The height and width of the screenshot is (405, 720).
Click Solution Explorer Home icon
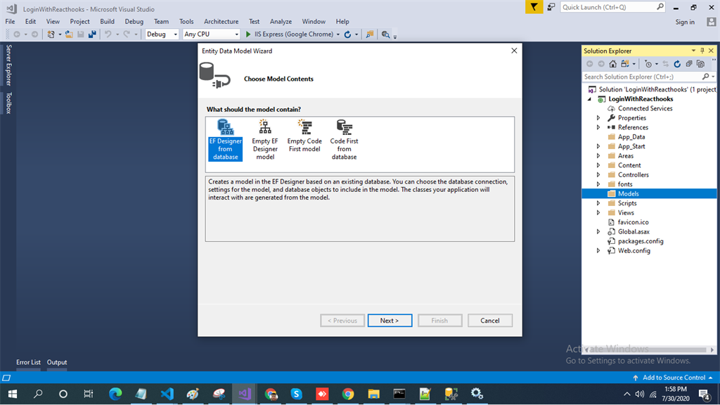613,64
